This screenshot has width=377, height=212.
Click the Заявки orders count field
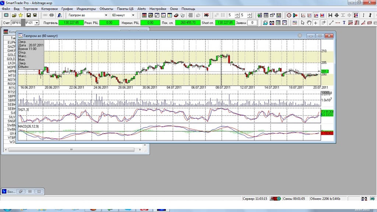tap(252, 23)
